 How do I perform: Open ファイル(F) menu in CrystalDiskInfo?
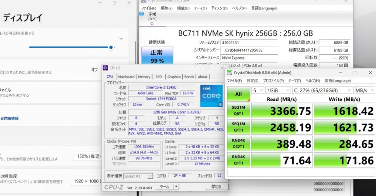pyautogui.click(x=149, y=8)
